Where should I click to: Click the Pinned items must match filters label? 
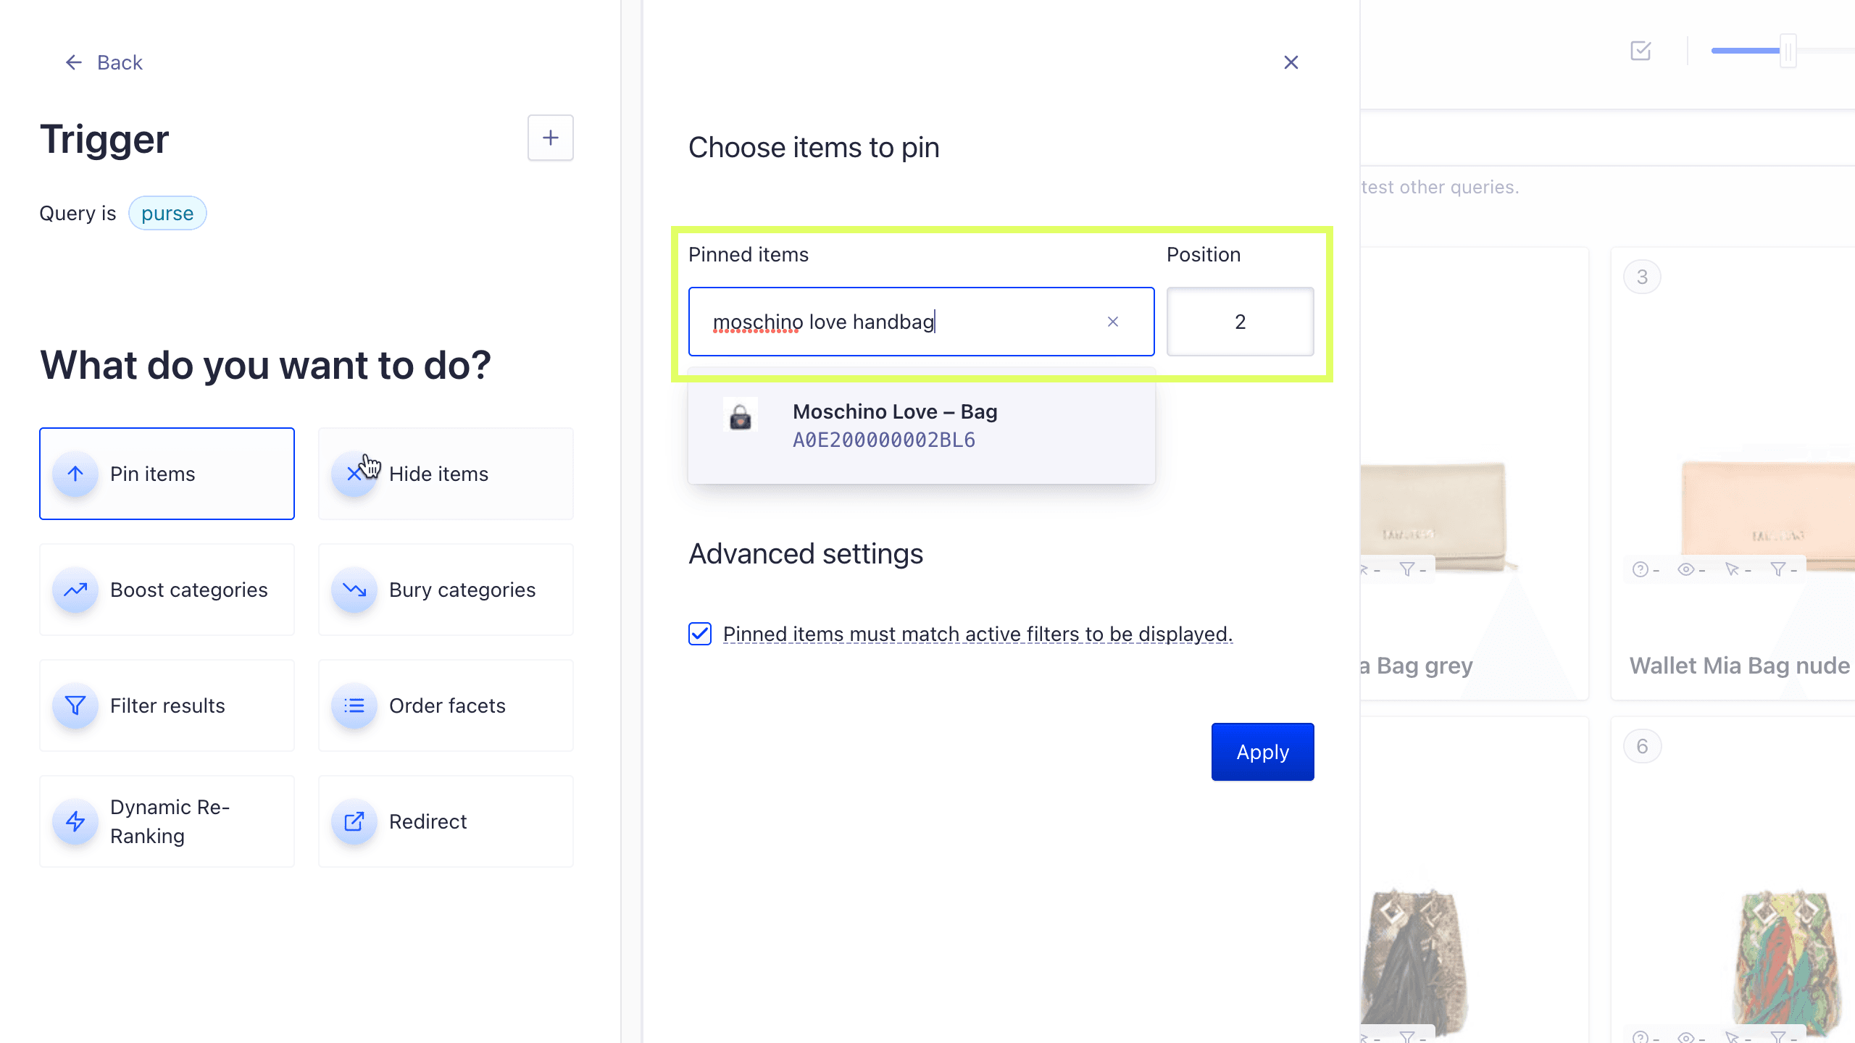pyautogui.click(x=978, y=634)
